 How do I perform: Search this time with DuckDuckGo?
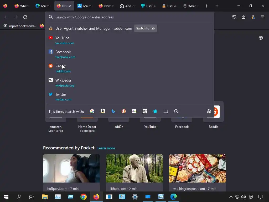coord(124,111)
